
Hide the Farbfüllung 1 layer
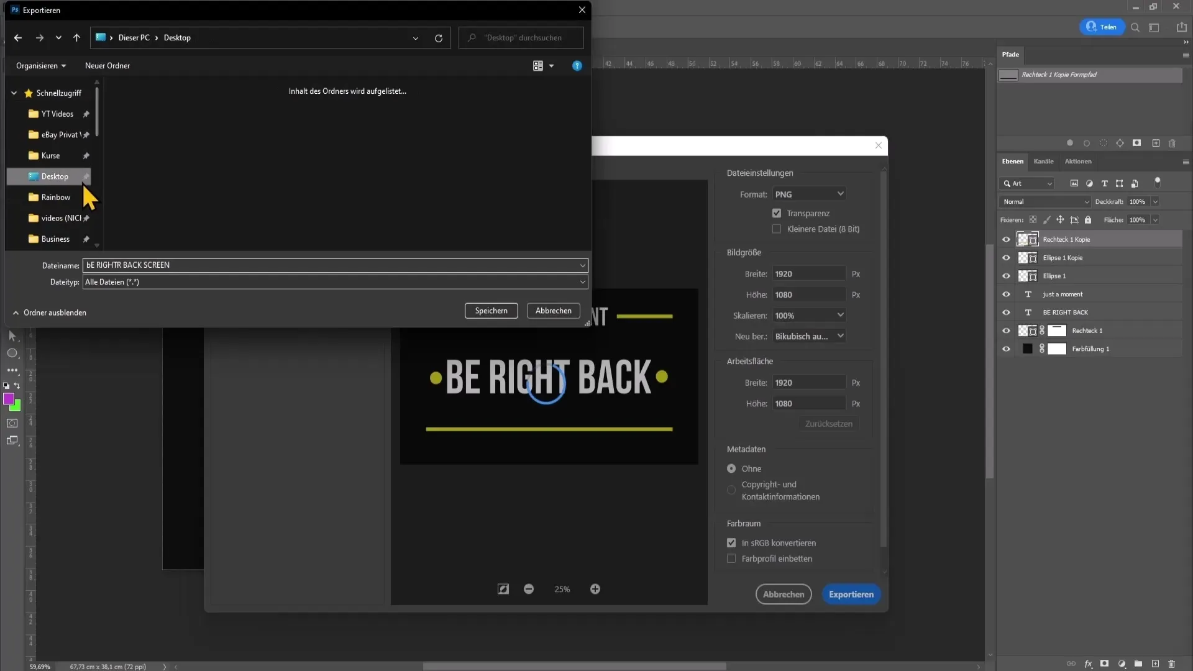(1006, 348)
